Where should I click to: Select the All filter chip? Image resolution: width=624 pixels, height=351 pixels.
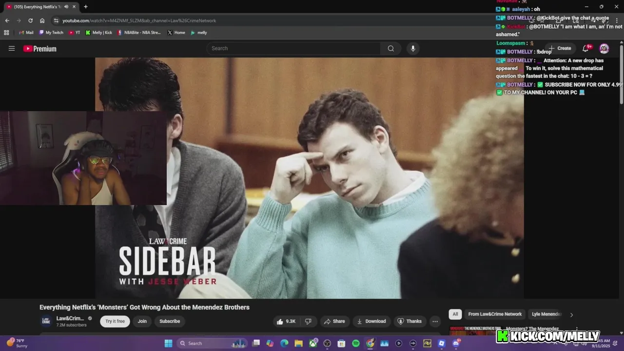(x=455, y=314)
